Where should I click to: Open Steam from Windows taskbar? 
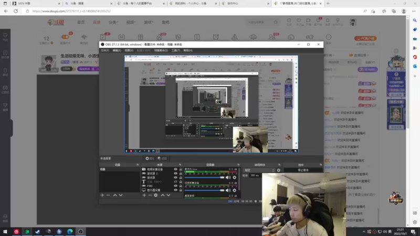[x=37, y=232]
